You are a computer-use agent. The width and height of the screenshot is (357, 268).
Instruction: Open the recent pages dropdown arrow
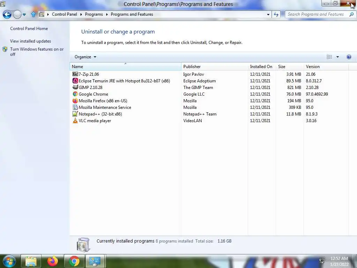pos(24,14)
